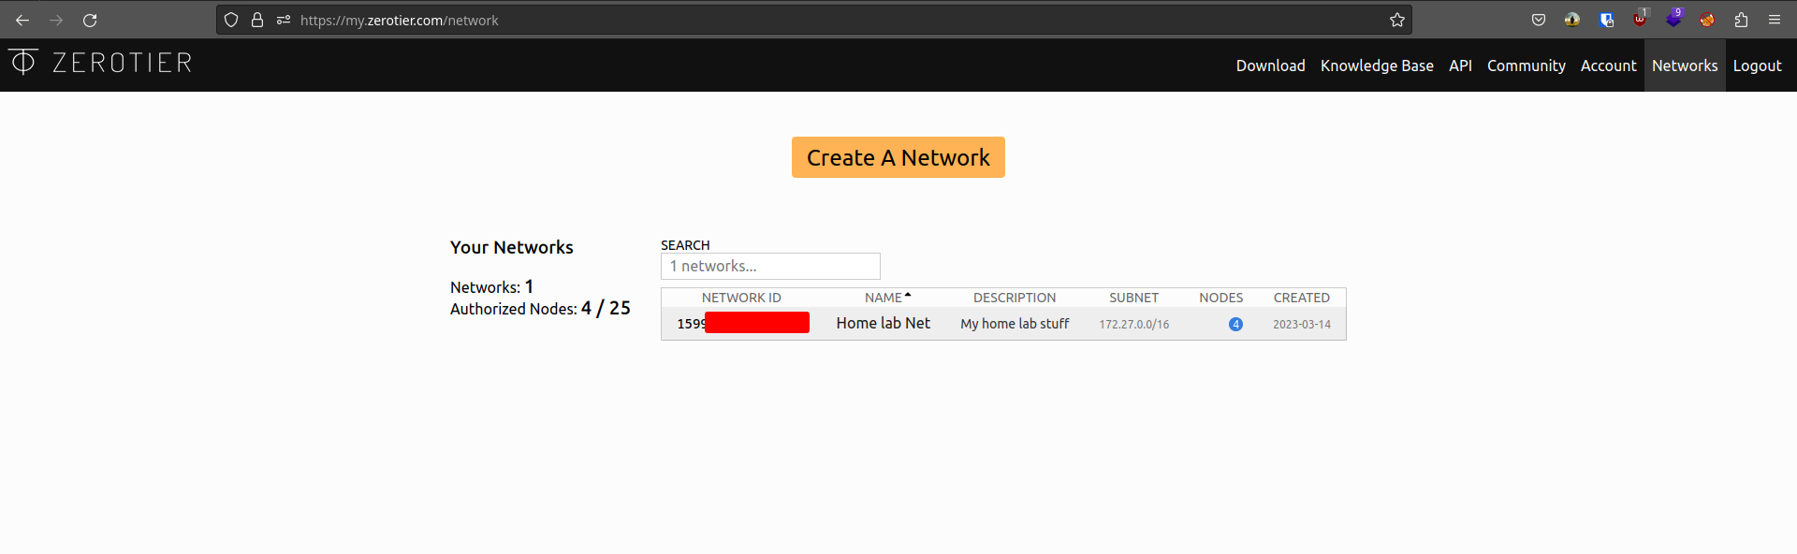Click the network ID starting with 1599

tap(743, 323)
